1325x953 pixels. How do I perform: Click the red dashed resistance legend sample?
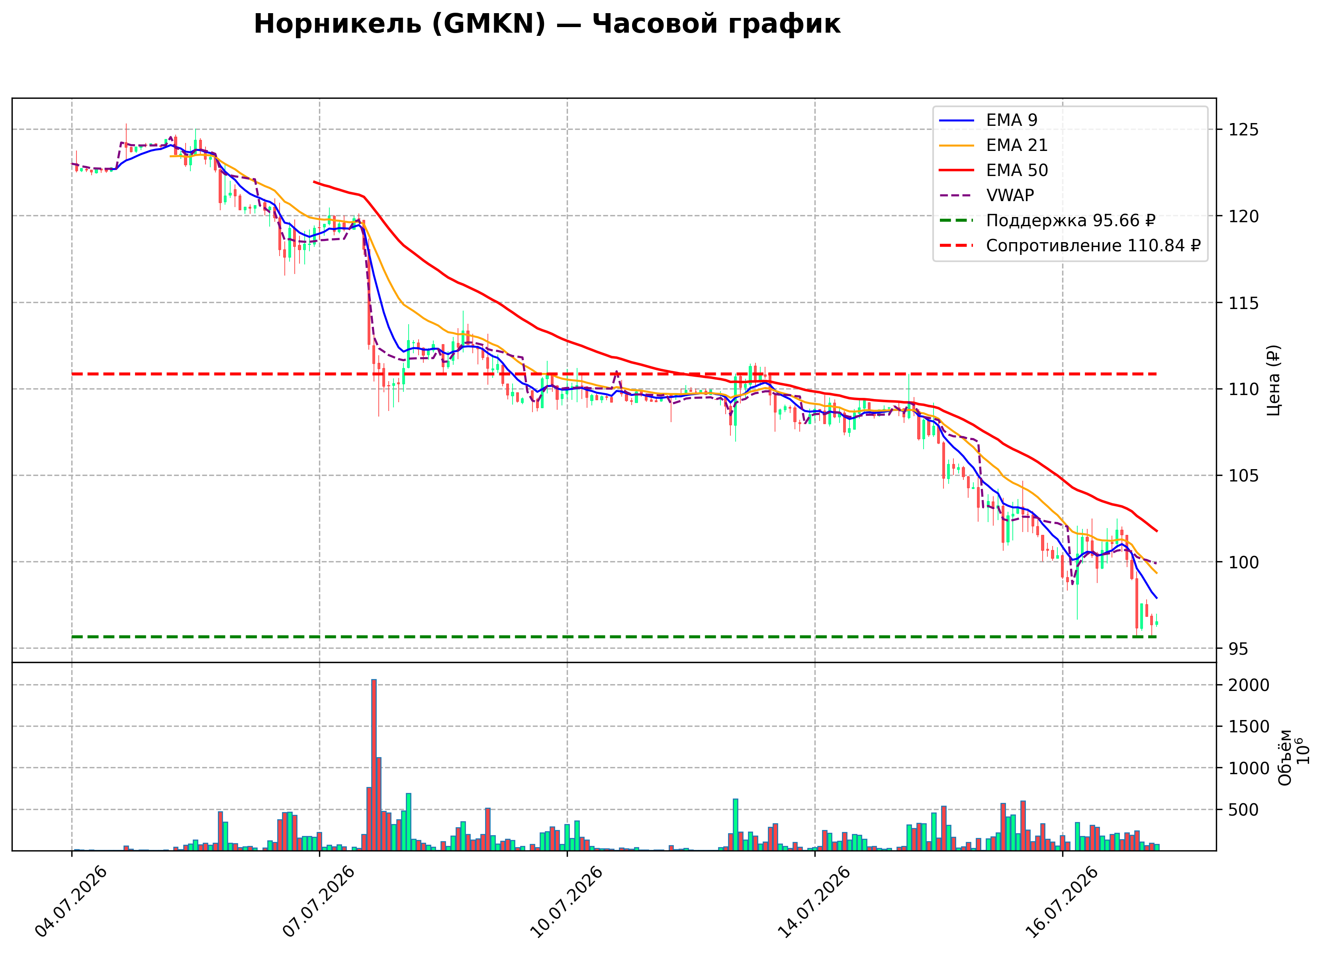point(956,246)
